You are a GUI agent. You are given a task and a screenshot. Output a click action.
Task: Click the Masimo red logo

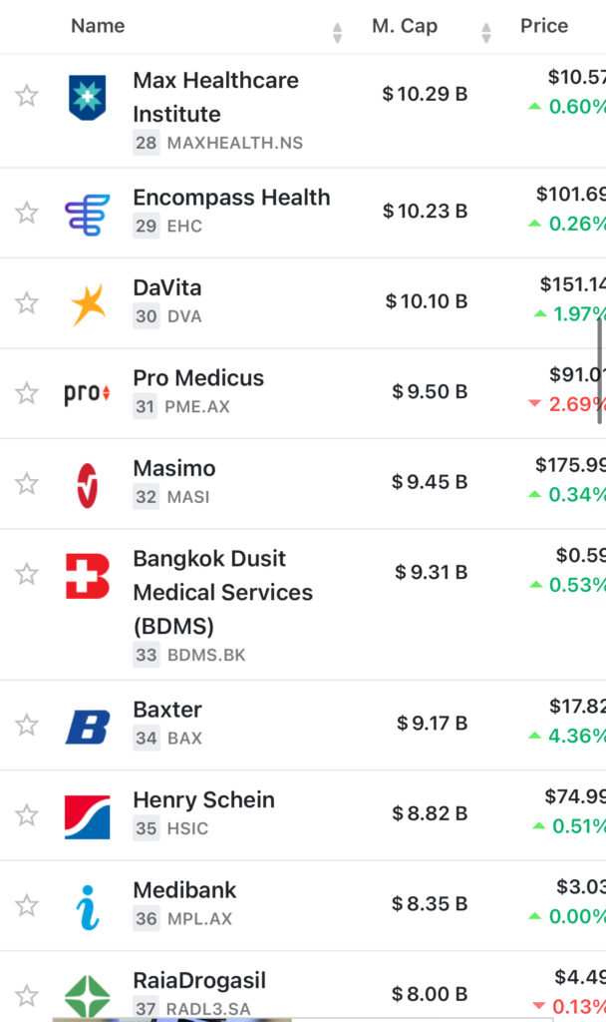pos(87,484)
